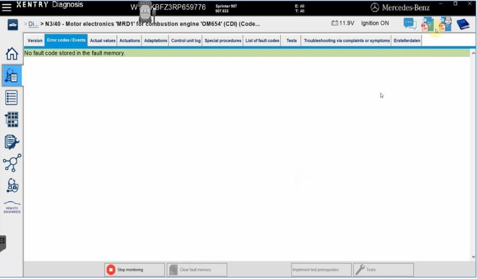The height and width of the screenshot is (279, 477).
Task: Open the Control unit log tab
Action: [x=185, y=41]
